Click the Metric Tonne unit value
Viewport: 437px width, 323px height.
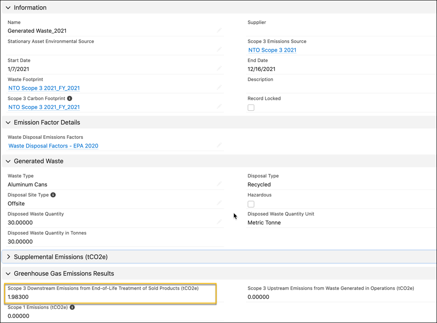point(264,223)
